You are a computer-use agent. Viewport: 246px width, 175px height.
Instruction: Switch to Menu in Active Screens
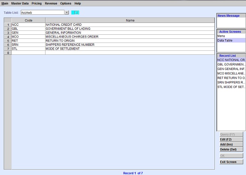[x=231, y=36]
